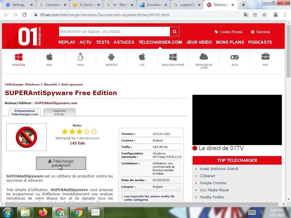
Task: Follow the Anti-spyware breadcrumb link
Action: (x=72, y=84)
